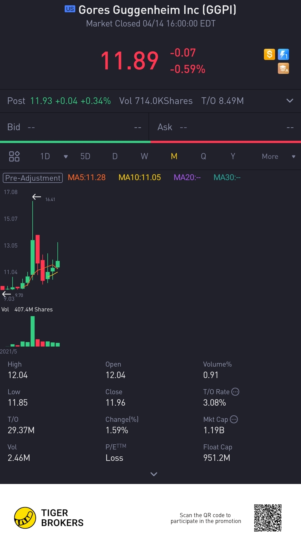Tap the 3.08% turnover rate value
Image resolution: width=301 pixels, height=552 pixels.
coord(215,403)
